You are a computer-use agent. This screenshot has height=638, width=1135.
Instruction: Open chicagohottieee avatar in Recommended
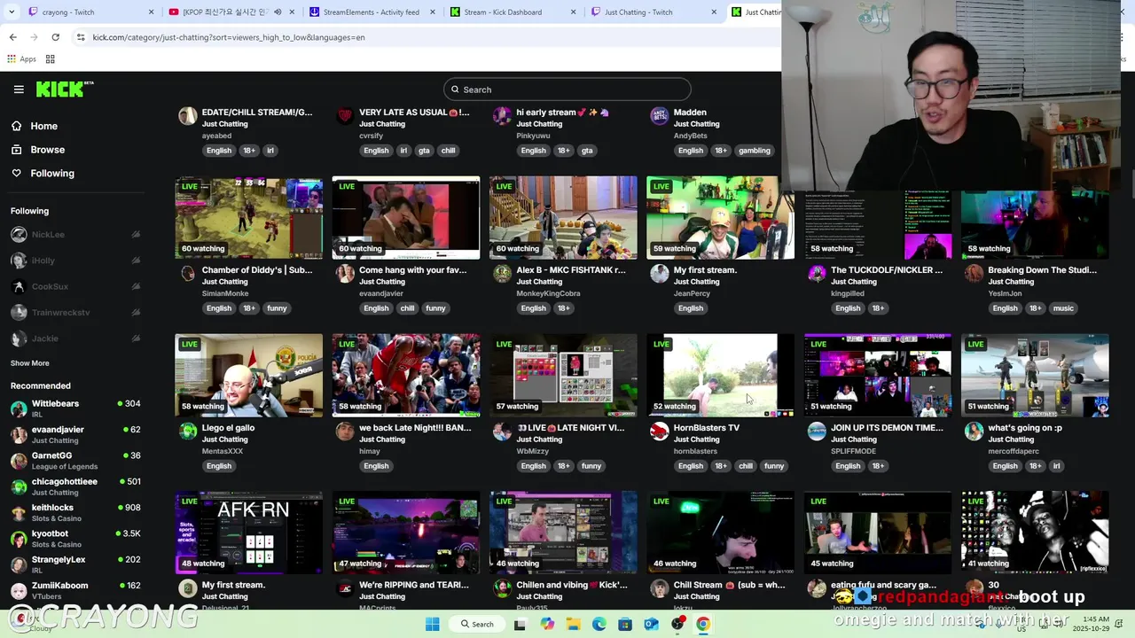coord(19,486)
